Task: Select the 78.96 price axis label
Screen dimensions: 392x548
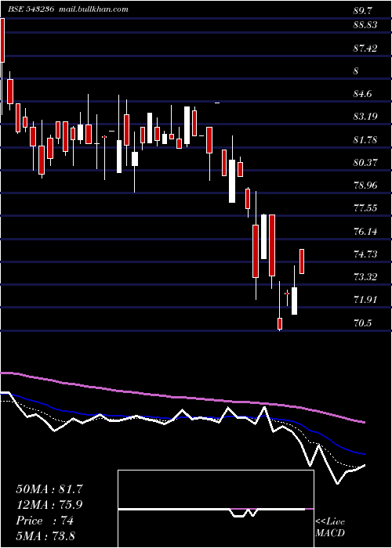Action: tap(365, 186)
